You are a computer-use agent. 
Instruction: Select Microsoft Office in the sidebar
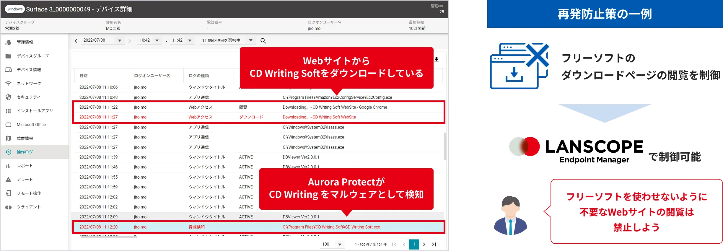pyautogui.click(x=31, y=125)
